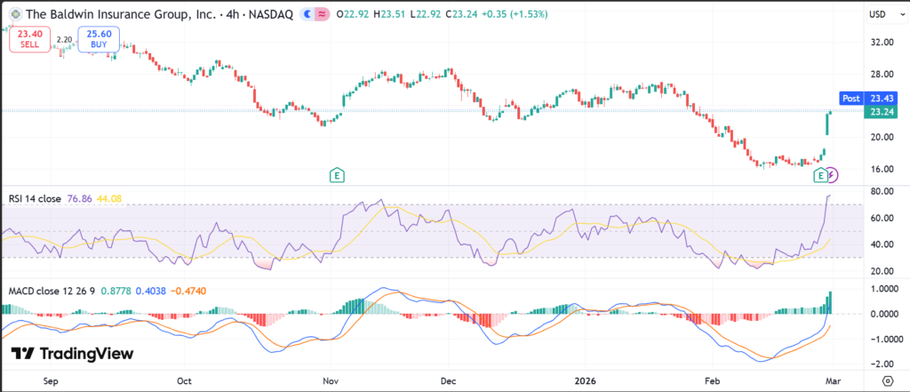Click the Post market price label

[850, 99]
